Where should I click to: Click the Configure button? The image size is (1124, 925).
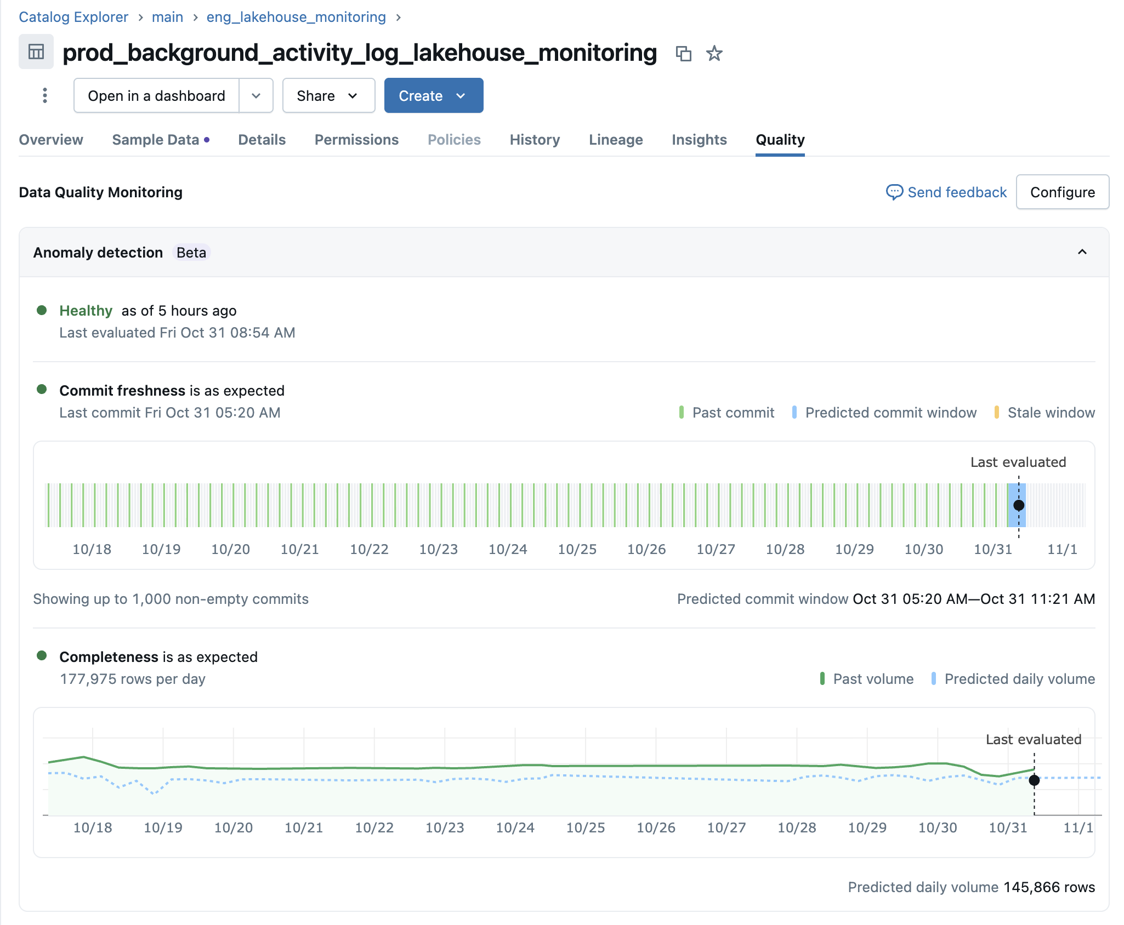[x=1062, y=192]
